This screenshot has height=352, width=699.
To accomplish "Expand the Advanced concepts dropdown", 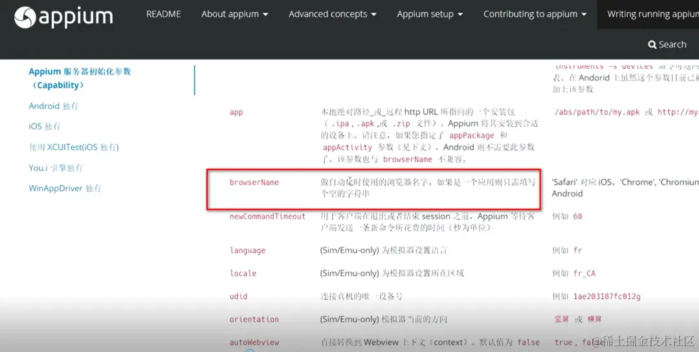I will 332,14.
